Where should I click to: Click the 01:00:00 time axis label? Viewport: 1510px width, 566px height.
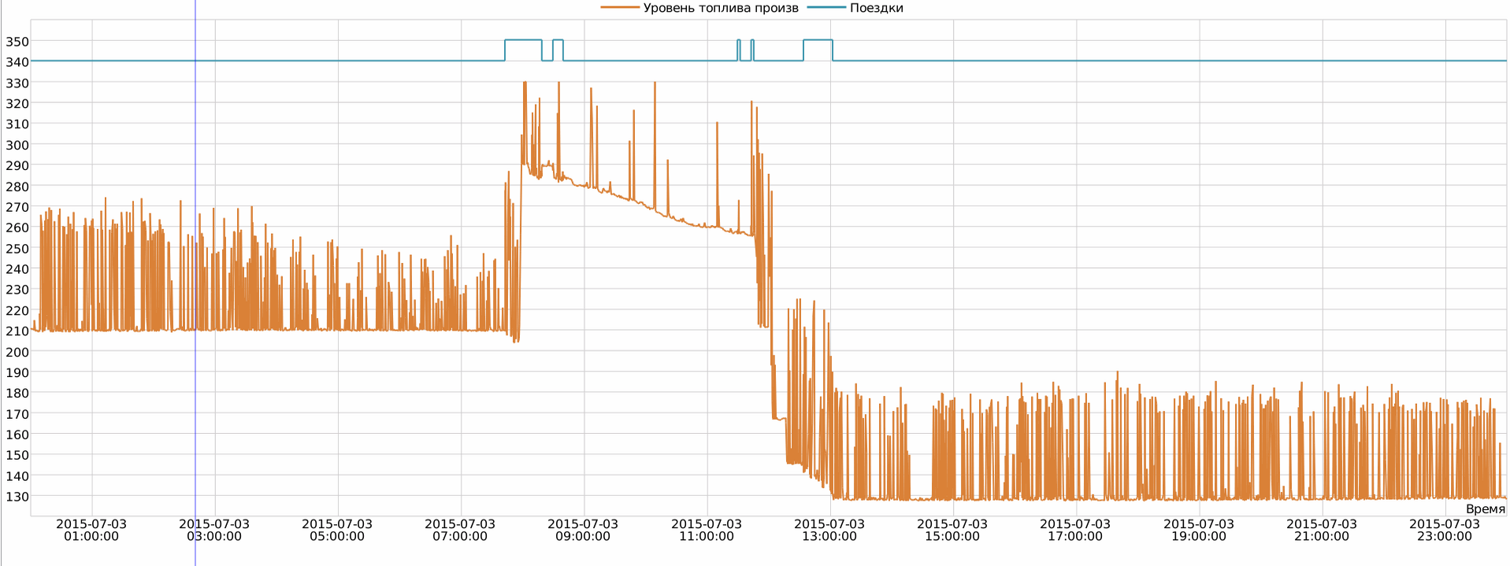(x=91, y=530)
